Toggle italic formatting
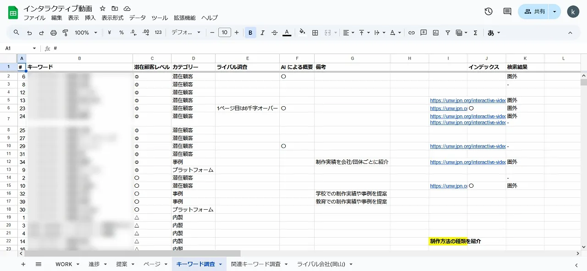 point(262,33)
